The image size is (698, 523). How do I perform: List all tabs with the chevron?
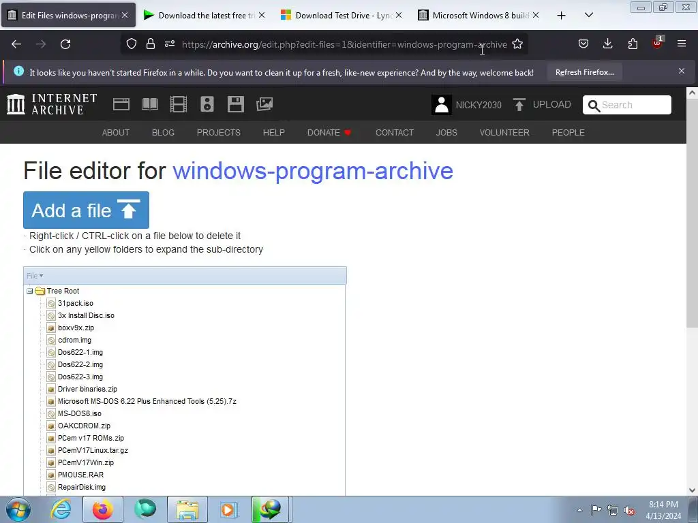589,15
